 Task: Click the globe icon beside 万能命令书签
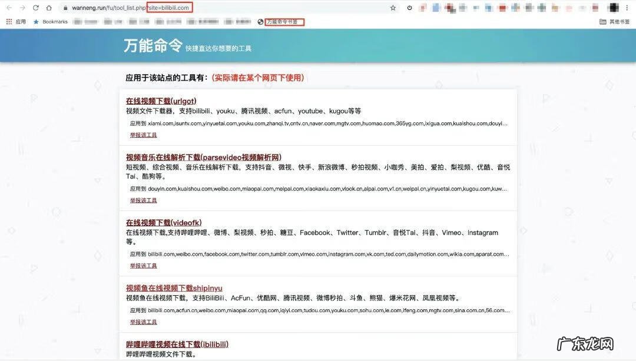[260, 22]
